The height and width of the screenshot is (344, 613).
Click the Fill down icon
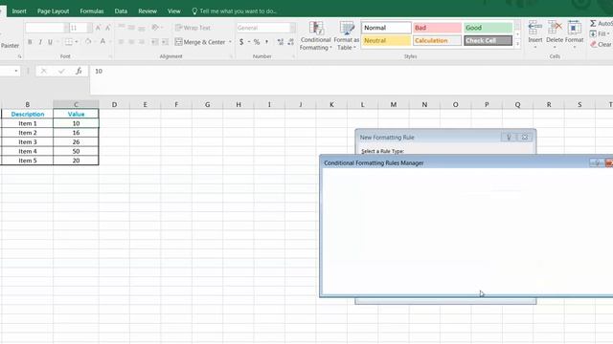point(593,34)
